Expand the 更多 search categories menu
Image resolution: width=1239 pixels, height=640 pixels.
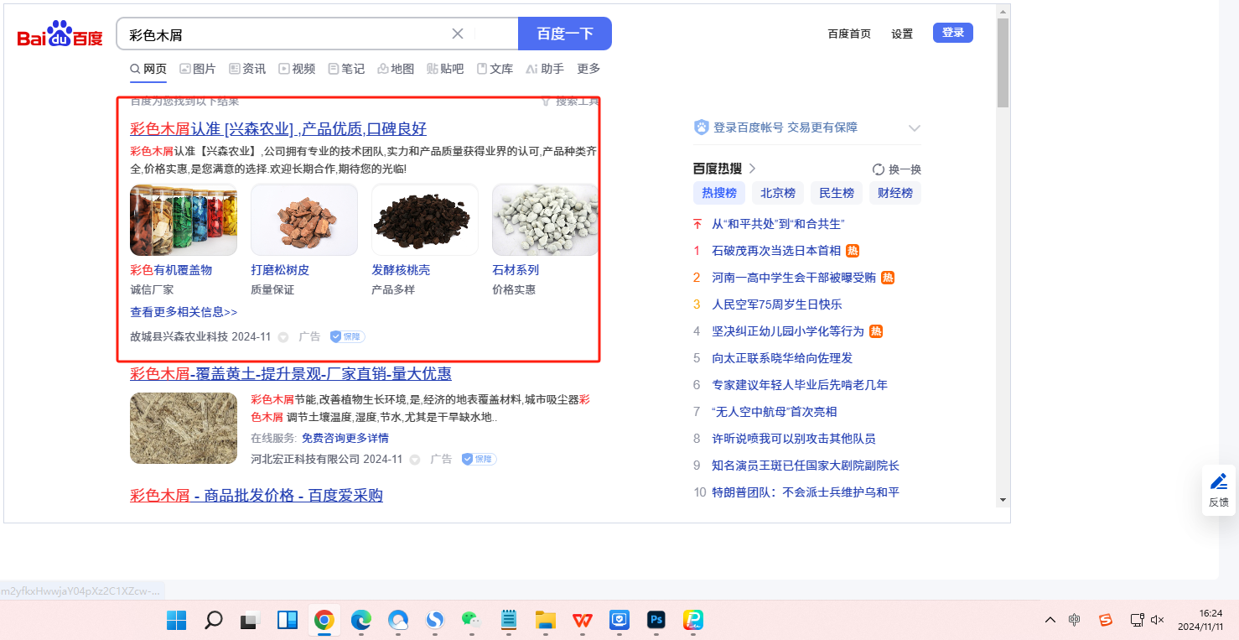(x=588, y=69)
